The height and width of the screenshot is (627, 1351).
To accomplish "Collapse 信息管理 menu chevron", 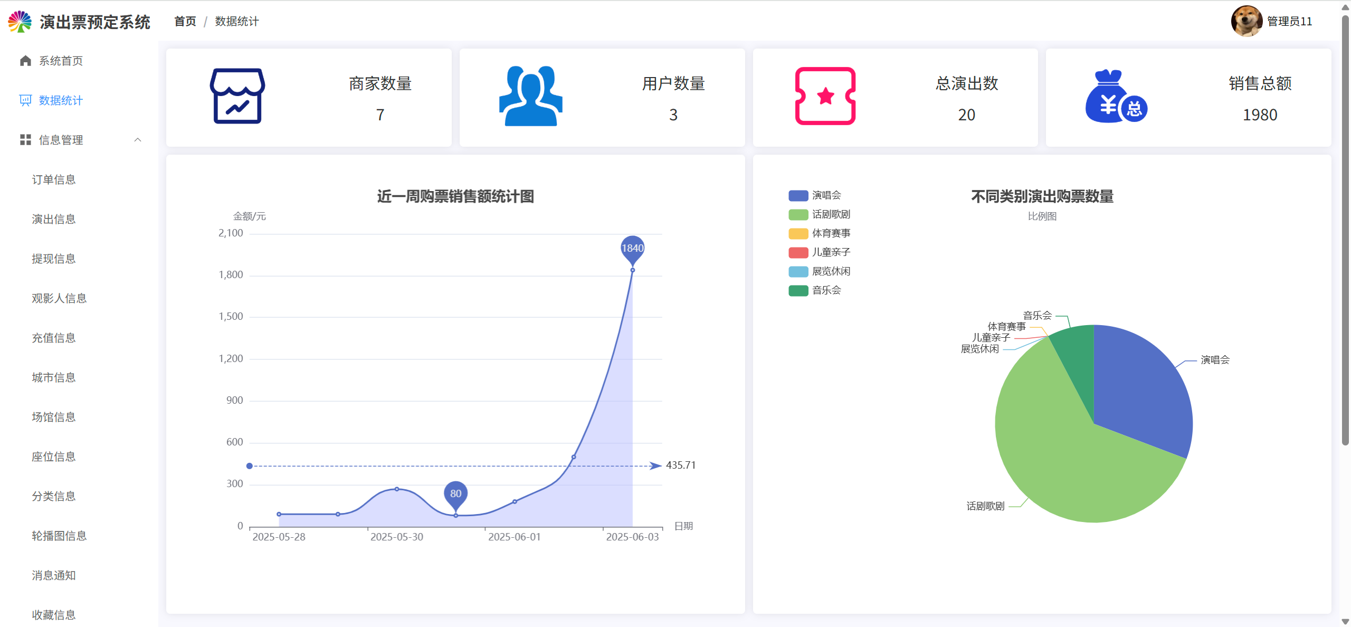I will pyautogui.click(x=138, y=140).
